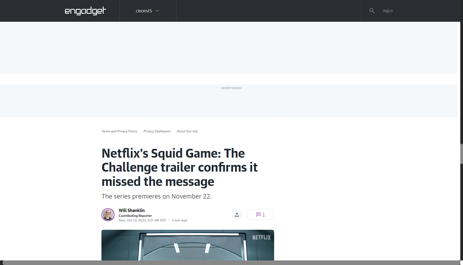Click the vertical scrollbar thumb on the right
The width and height of the screenshot is (463, 265).
coord(461,154)
